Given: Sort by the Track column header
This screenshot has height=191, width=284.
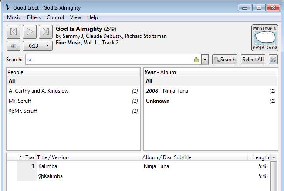Looking at the screenshot, I should click(x=27, y=157).
